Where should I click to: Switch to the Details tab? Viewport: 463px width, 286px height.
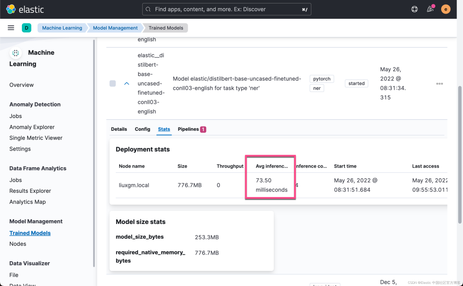click(119, 129)
